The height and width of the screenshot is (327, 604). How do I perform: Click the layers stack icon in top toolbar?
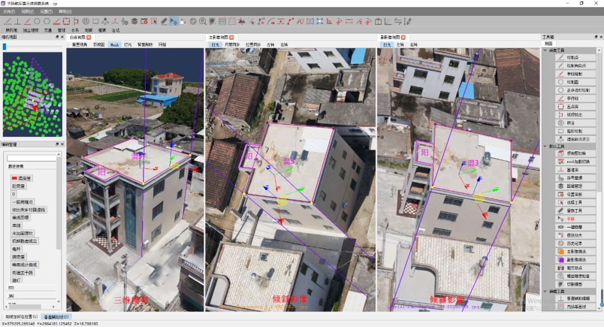[x=134, y=21]
